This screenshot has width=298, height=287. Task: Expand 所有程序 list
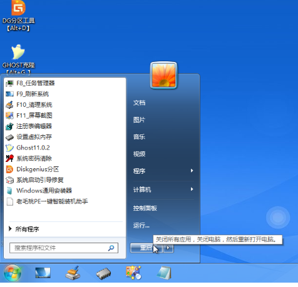(x=24, y=229)
